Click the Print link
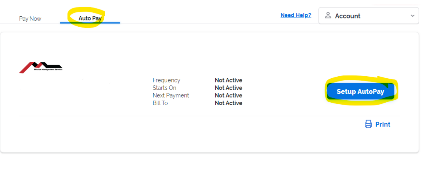The height and width of the screenshot is (169, 433). [x=382, y=124]
